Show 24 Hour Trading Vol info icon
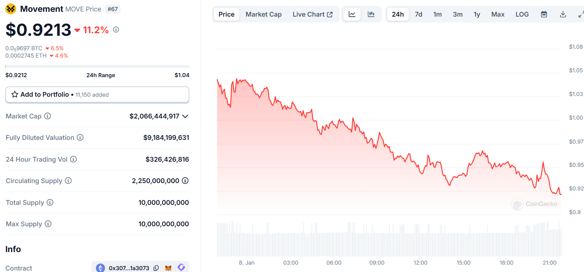 pos(74,159)
